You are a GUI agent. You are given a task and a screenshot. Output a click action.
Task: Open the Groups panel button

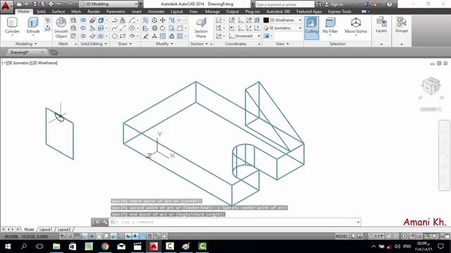401,25
